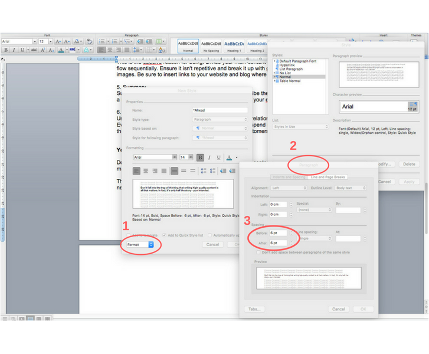429x354 pixels.
Task: Open the 'Style based on' dropdown
Action: click(x=220, y=128)
